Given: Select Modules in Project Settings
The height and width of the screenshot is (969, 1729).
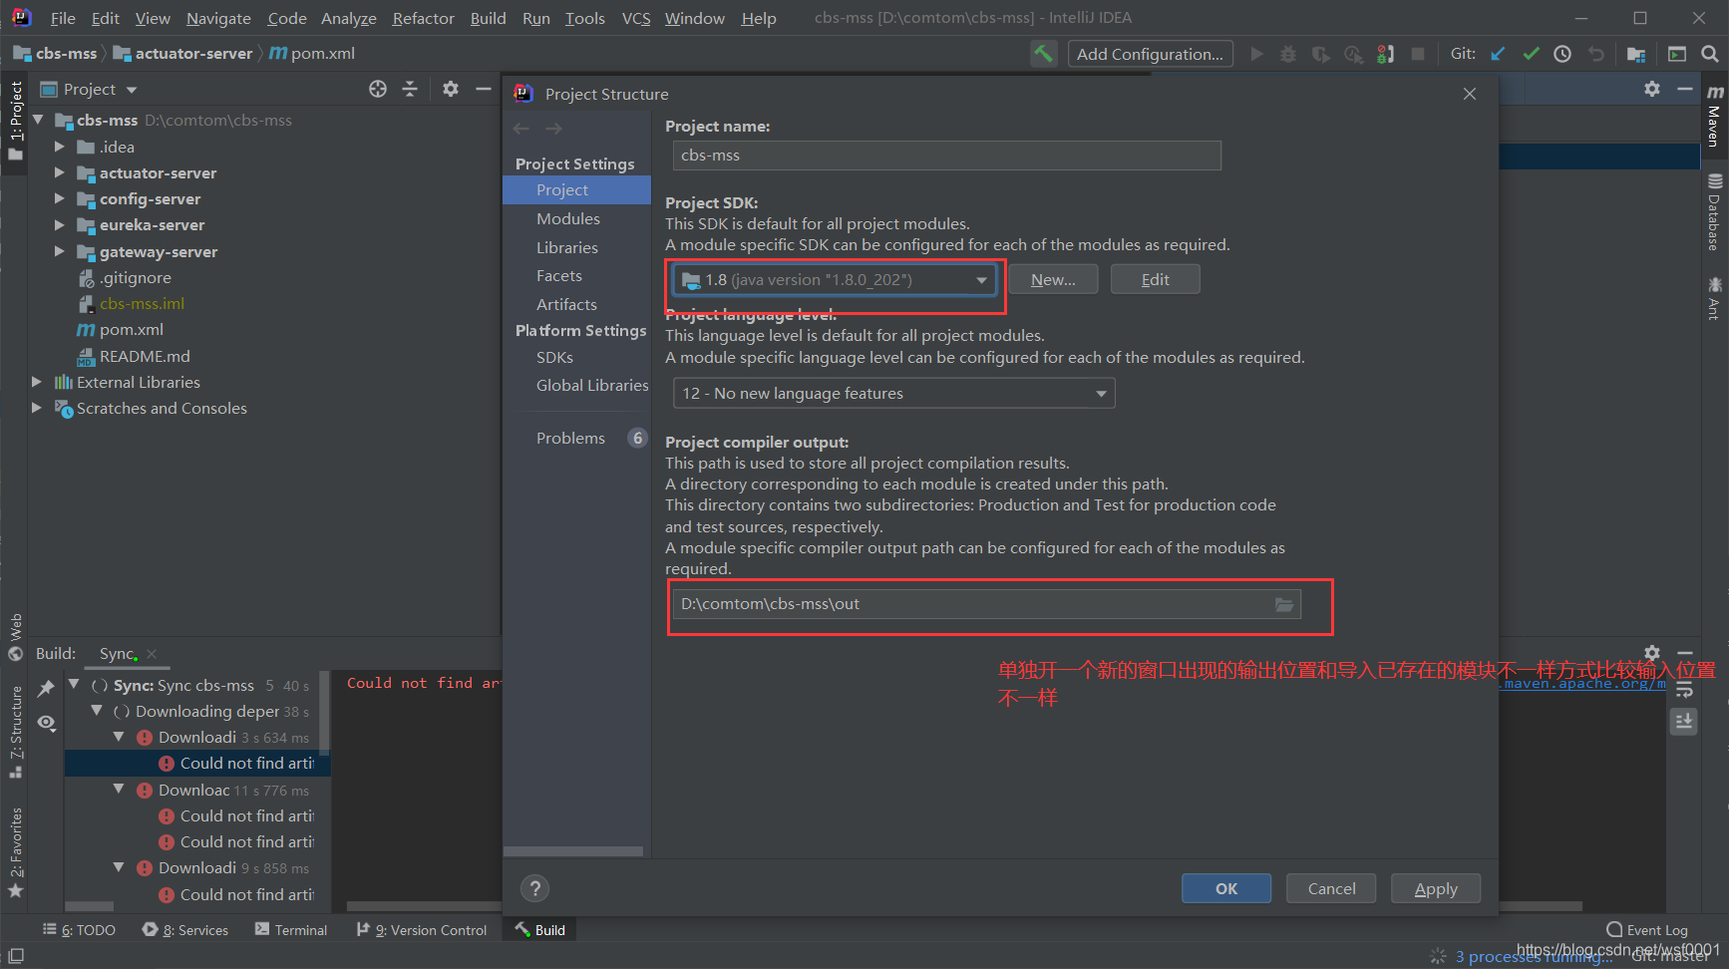Looking at the screenshot, I should [x=568, y=218].
